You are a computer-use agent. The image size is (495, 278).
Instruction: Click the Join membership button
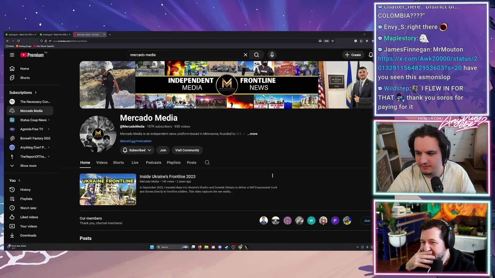163,150
